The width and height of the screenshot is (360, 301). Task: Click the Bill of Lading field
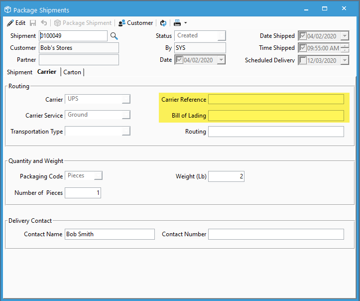coord(276,115)
